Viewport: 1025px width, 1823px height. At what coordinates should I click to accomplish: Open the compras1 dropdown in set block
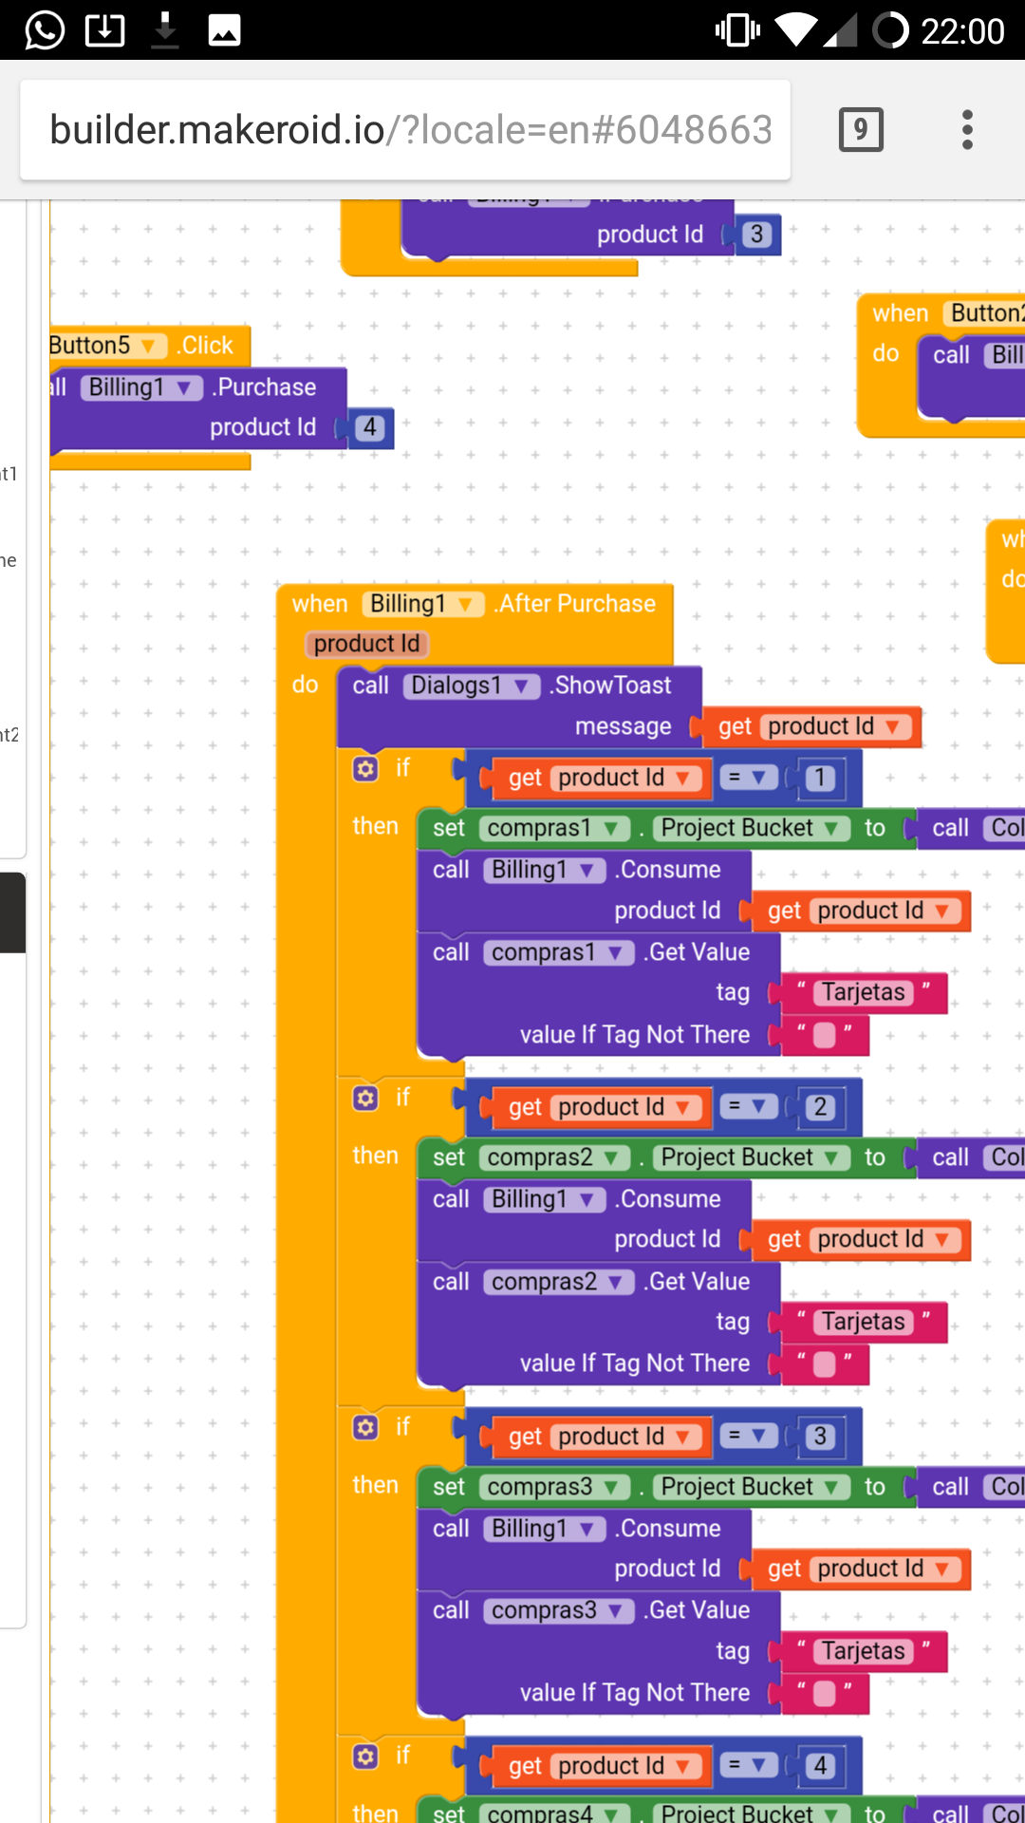pyautogui.click(x=554, y=828)
